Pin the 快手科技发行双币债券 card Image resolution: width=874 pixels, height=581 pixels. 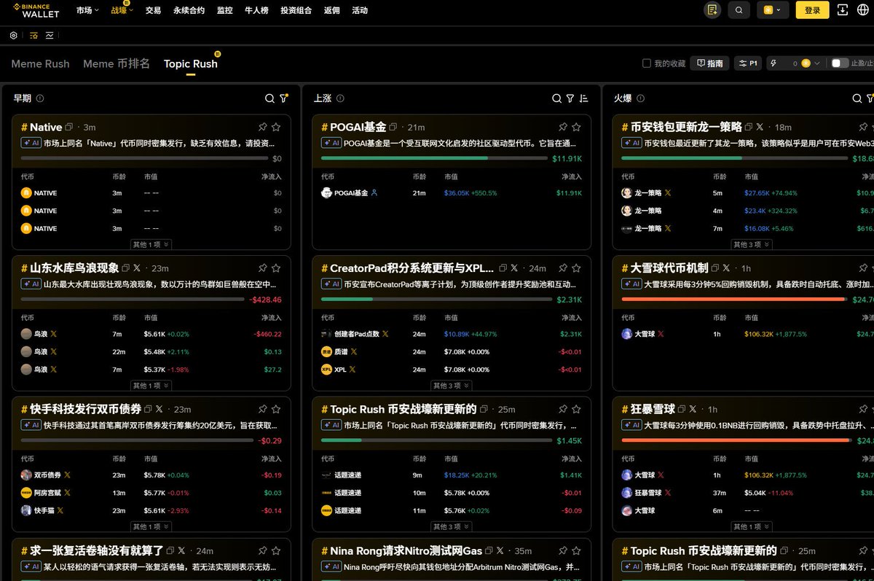pyautogui.click(x=262, y=409)
